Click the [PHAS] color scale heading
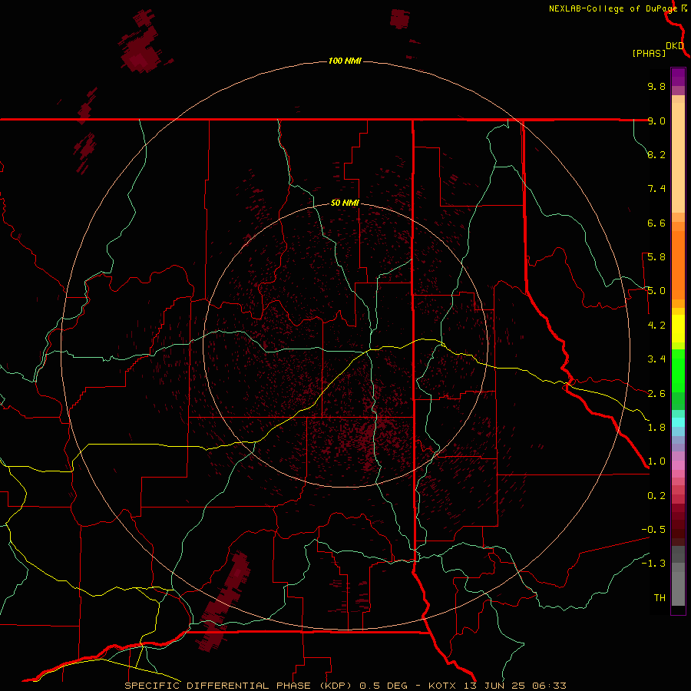This screenshot has width=691, height=691. point(649,53)
